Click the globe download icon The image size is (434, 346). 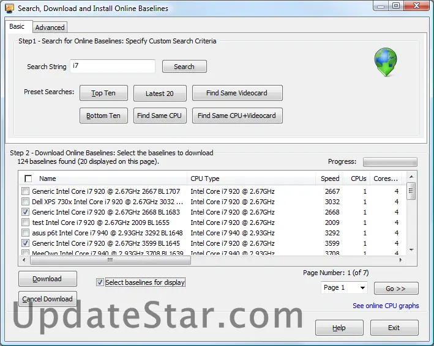point(386,62)
